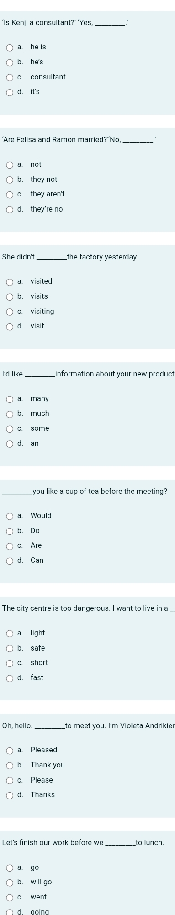Select the 'will go' radio option
This screenshot has width=175, height=915.
pos(10,883)
